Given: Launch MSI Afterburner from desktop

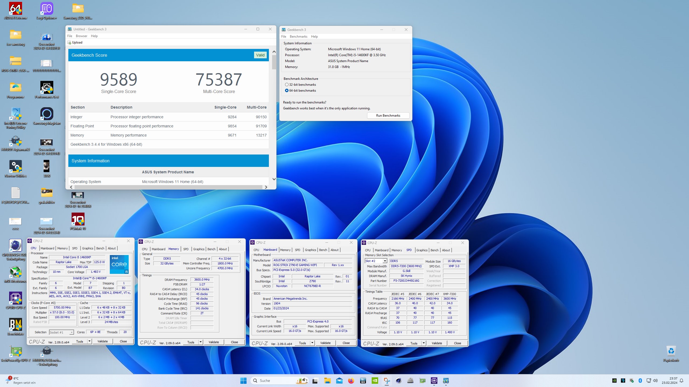Looking at the screenshot, I should point(16,274).
